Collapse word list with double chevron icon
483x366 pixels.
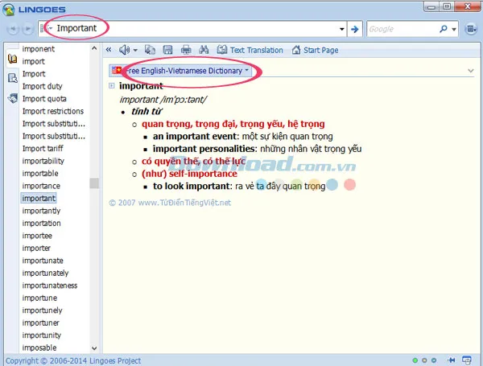click(x=110, y=50)
